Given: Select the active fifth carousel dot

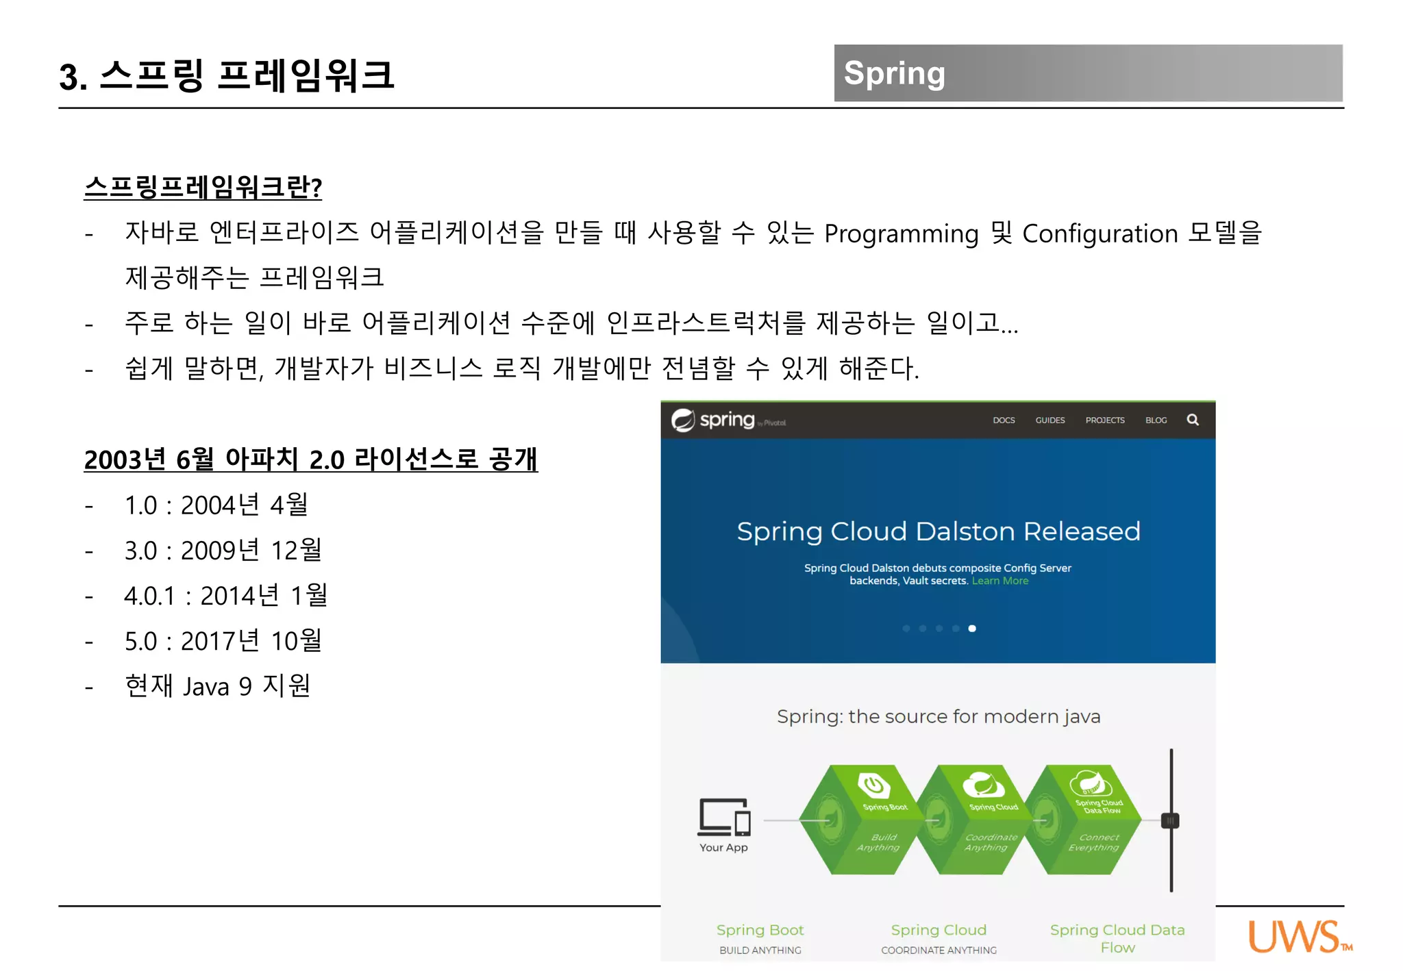Looking at the screenshot, I should [972, 629].
